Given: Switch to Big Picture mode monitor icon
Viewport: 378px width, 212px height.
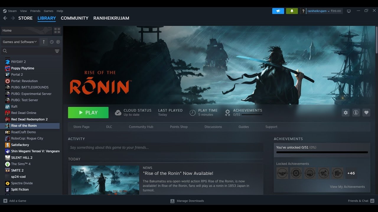Looking at the screenshot, I should point(349,11).
